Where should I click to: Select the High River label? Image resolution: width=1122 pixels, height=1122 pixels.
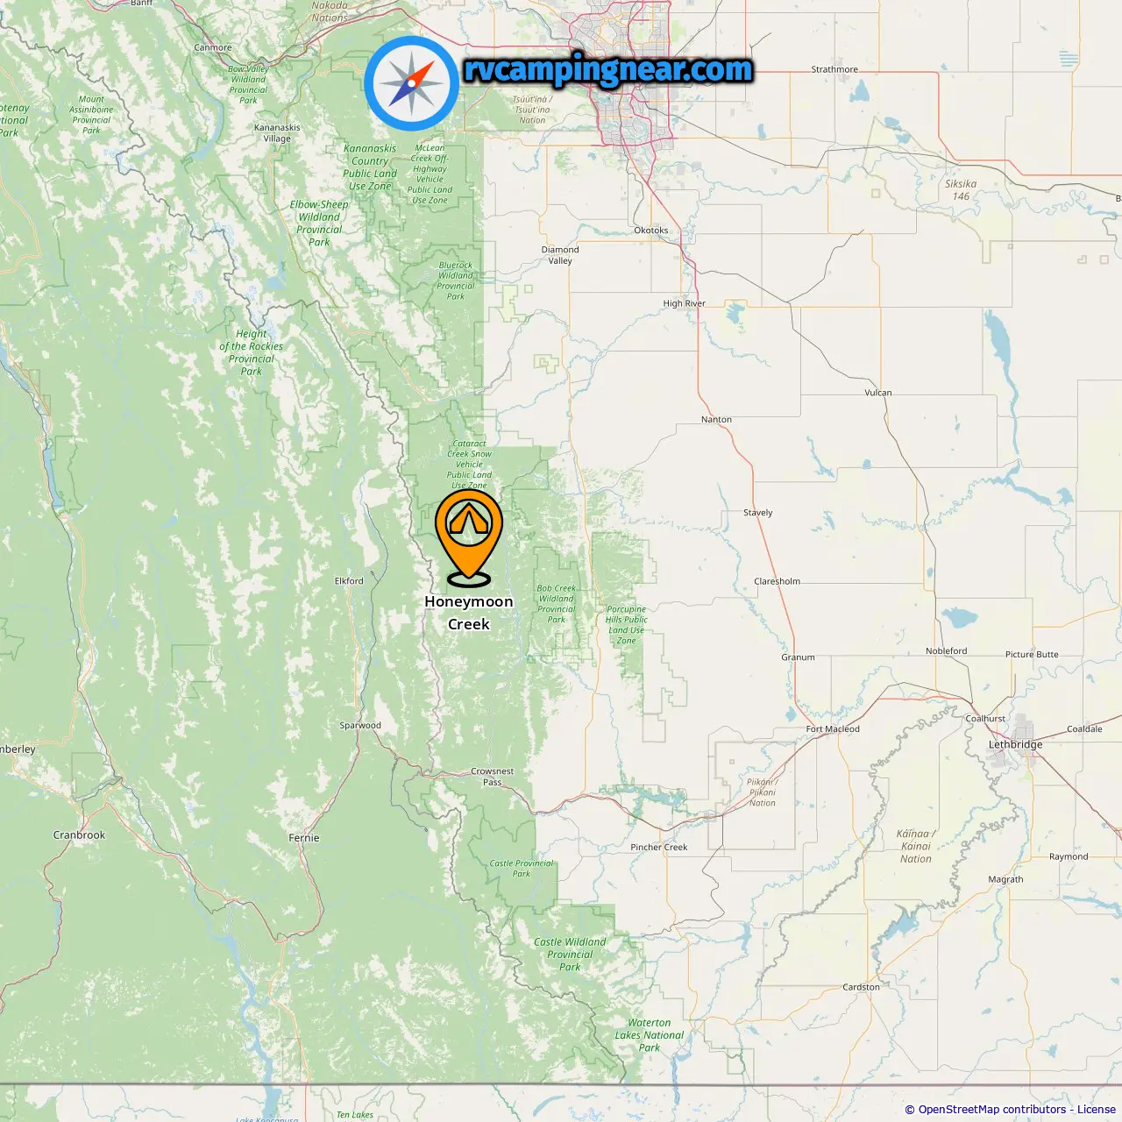pyautogui.click(x=684, y=303)
